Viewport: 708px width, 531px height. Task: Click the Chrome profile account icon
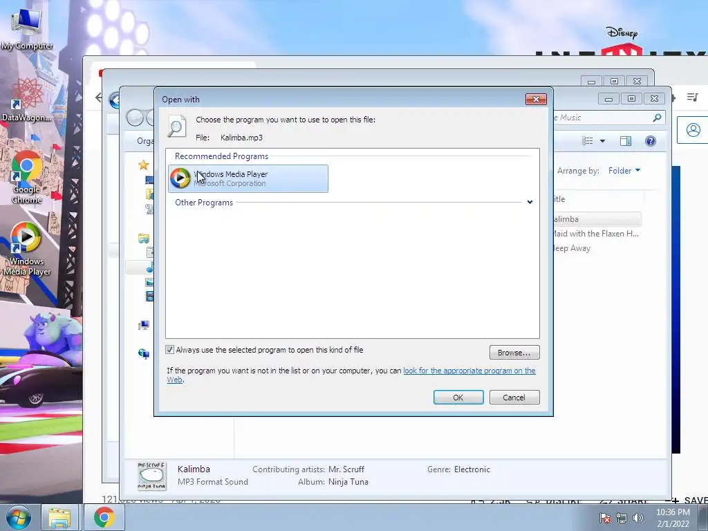point(693,130)
